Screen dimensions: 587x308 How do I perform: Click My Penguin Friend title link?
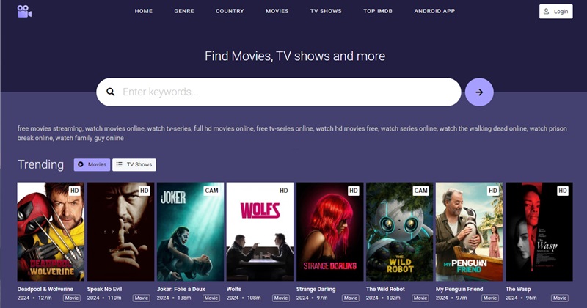click(x=459, y=289)
